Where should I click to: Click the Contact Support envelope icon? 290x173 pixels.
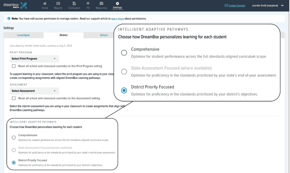(x=226, y=6)
